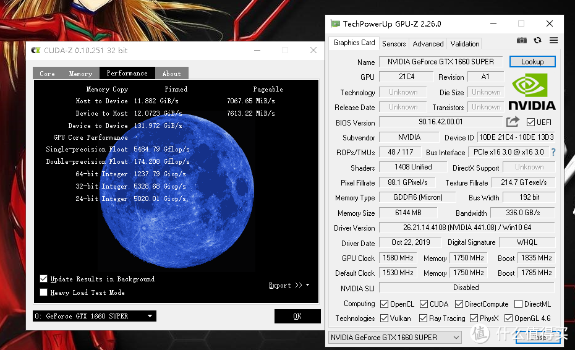Screen dimensions: 575x350
Task: Click the GPU Clock 1580 MHz field
Action: tap(398, 257)
